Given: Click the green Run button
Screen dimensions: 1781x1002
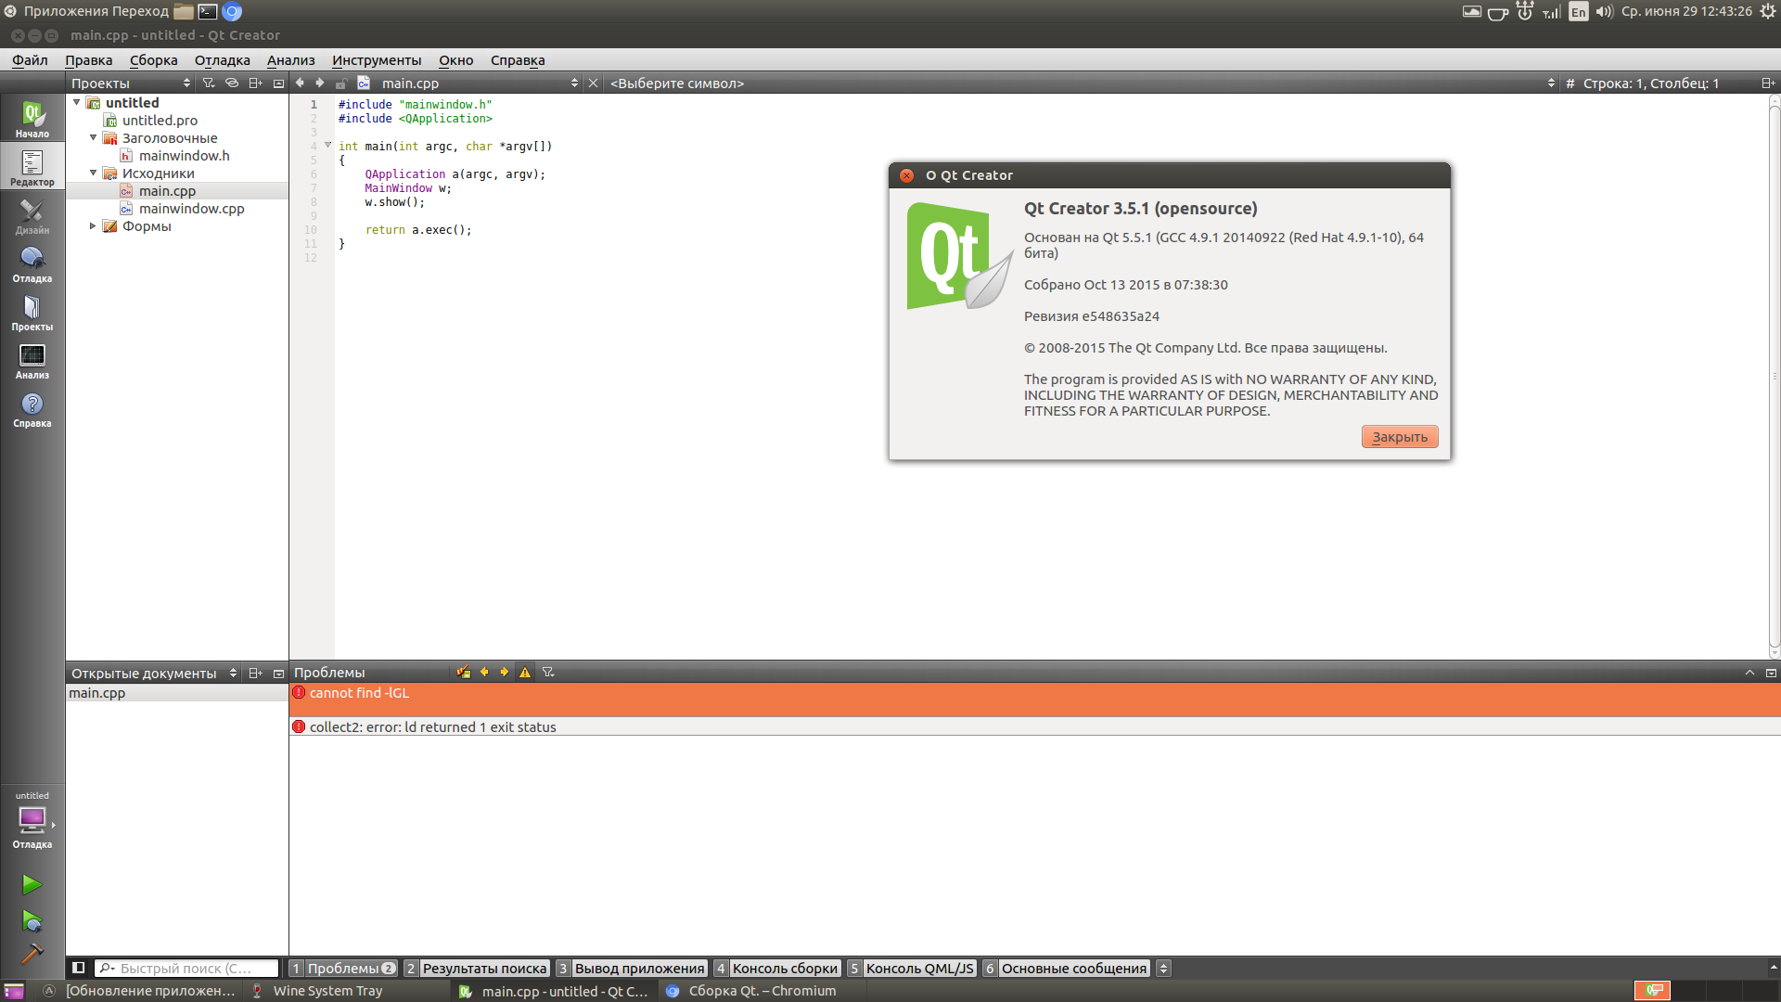Looking at the screenshot, I should [x=32, y=884].
